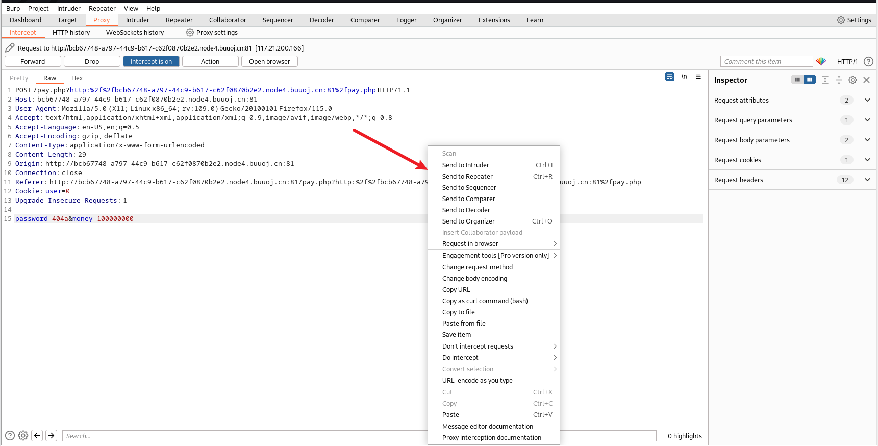
Task: Choose Send to Decoder
Action: tap(494, 210)
